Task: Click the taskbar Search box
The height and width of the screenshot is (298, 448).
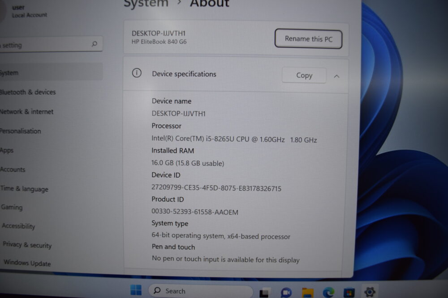Action: click(201, 291)
